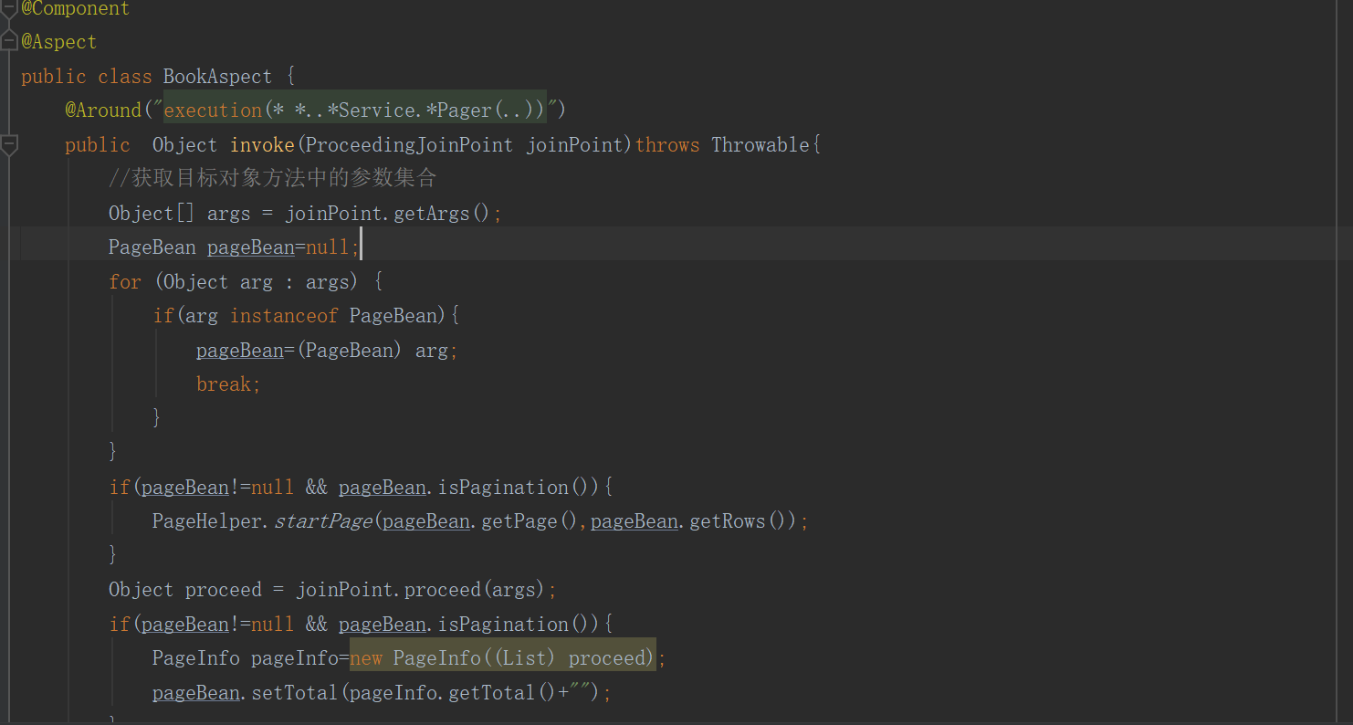Screen dimensions: 1353x725
Task: Click the @Aspect annotation text
Action: coord(58,42)
